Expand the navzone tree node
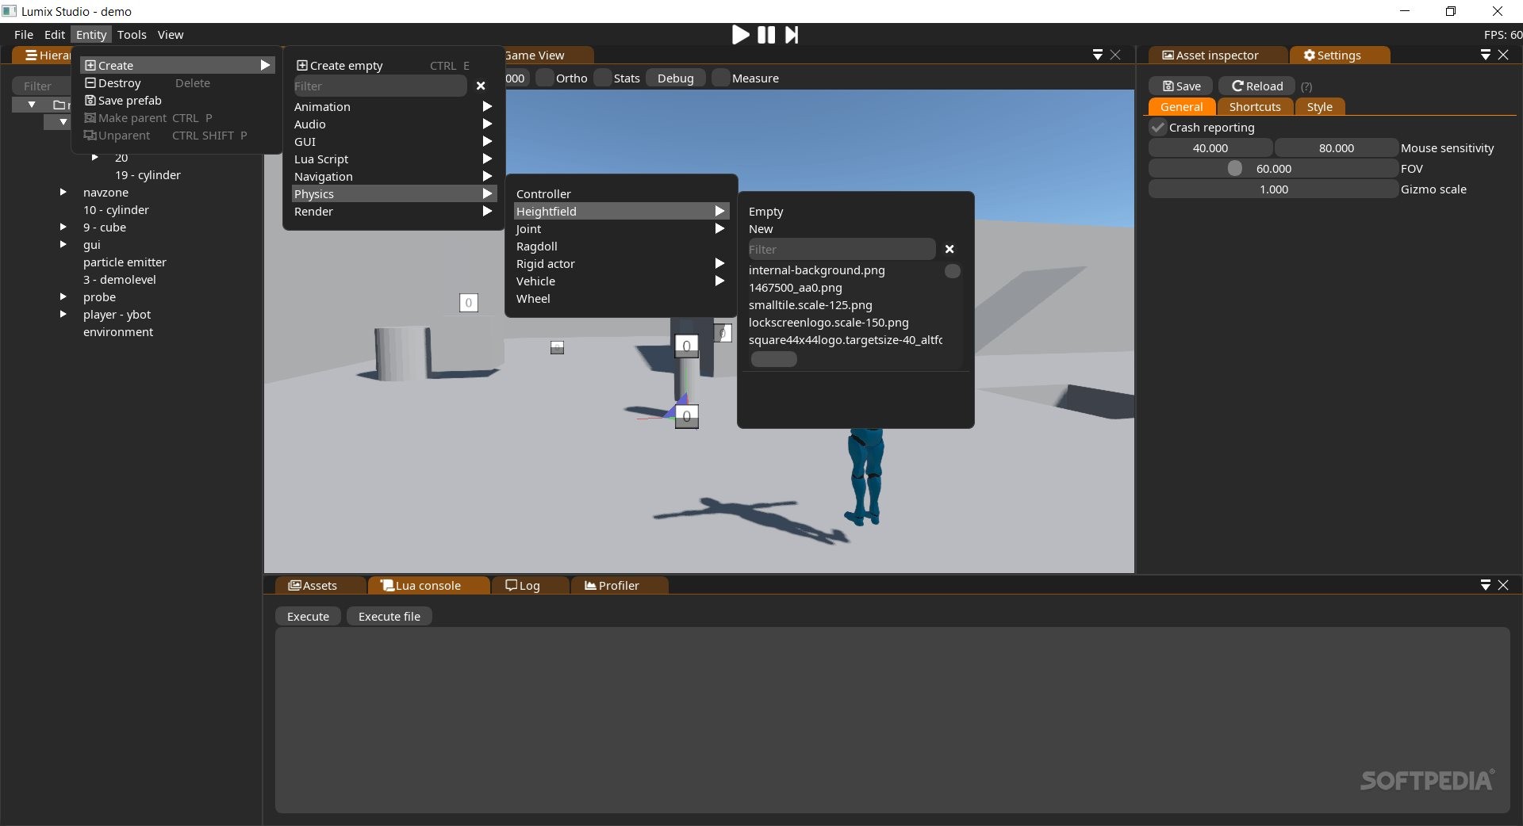Screen dimensions: 1523x826 [x=63, y=192]
